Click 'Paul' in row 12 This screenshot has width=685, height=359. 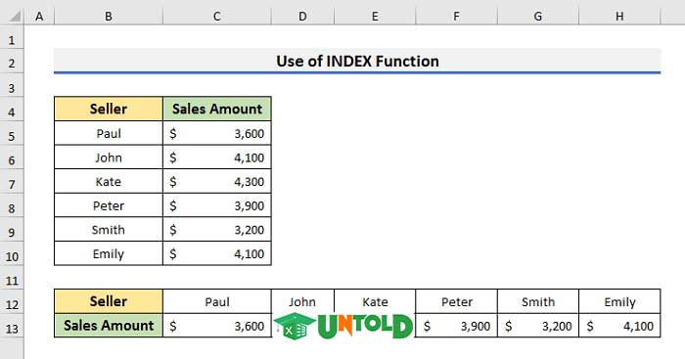tap(216, 301)
